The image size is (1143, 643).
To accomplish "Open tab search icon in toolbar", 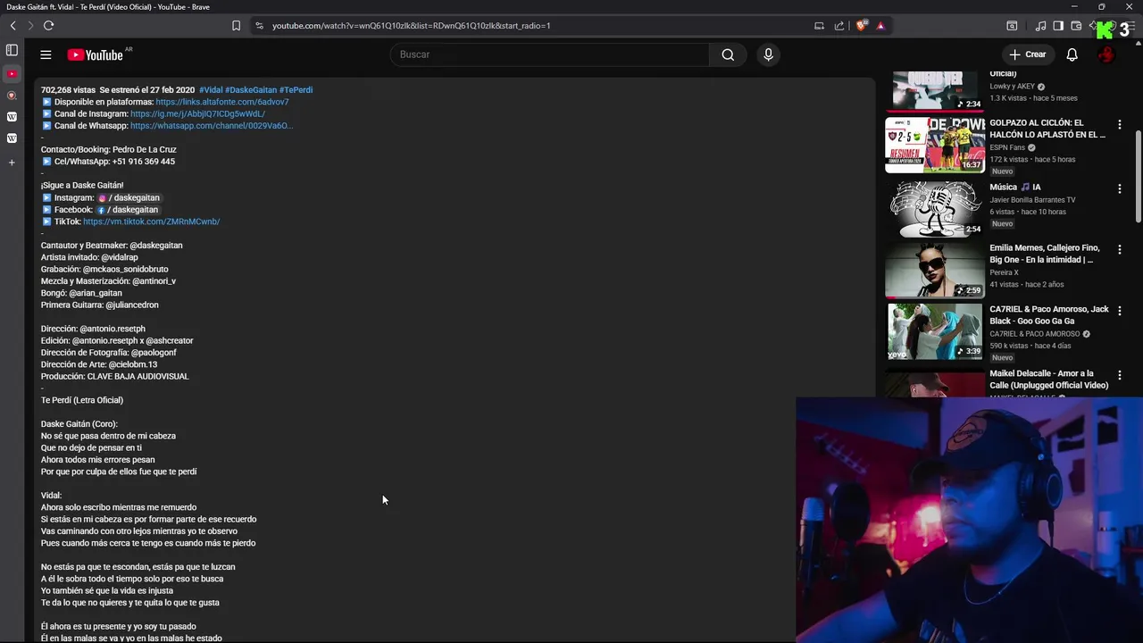I will pyautogui.click(x=1012, y=26).
